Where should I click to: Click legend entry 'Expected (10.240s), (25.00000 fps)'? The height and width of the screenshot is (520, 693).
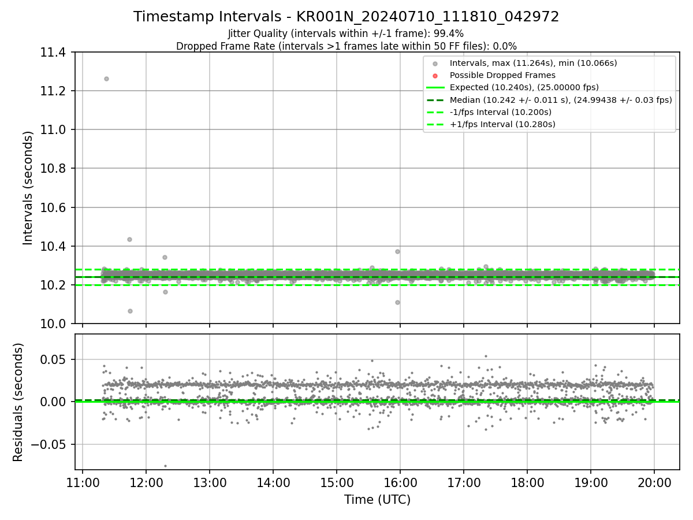[x=524, y=87]
